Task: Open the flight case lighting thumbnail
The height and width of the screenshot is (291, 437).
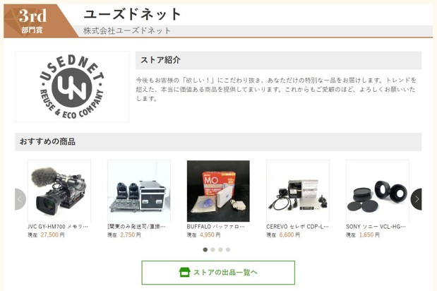Action: pyautogui.click(x=139, y=191)
